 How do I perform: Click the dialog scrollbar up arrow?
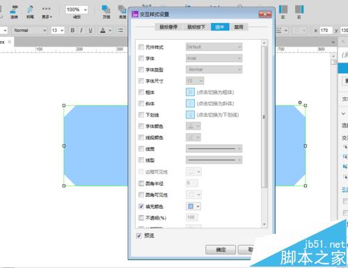click(x=264, y=42)
